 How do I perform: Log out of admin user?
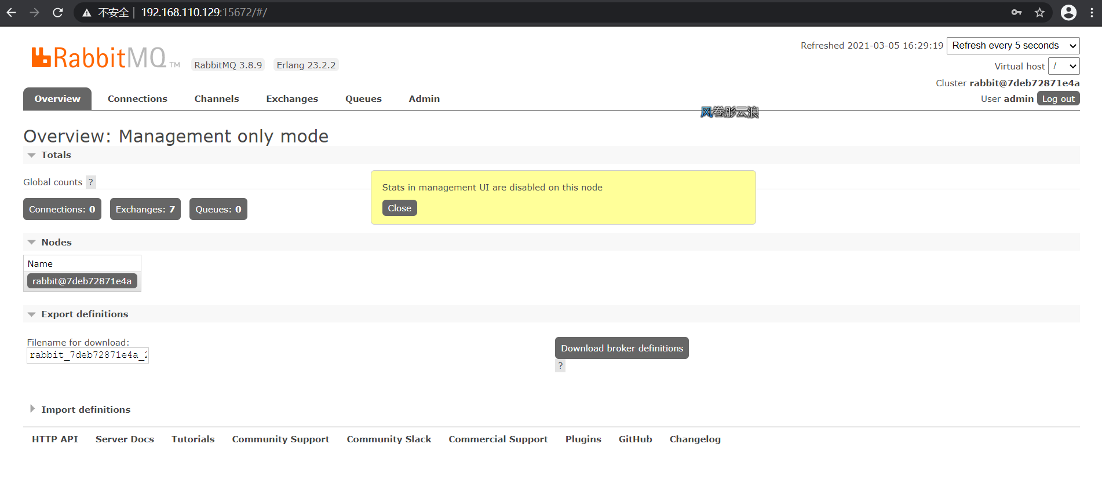pyautogui.click(x=1058, y=99)
